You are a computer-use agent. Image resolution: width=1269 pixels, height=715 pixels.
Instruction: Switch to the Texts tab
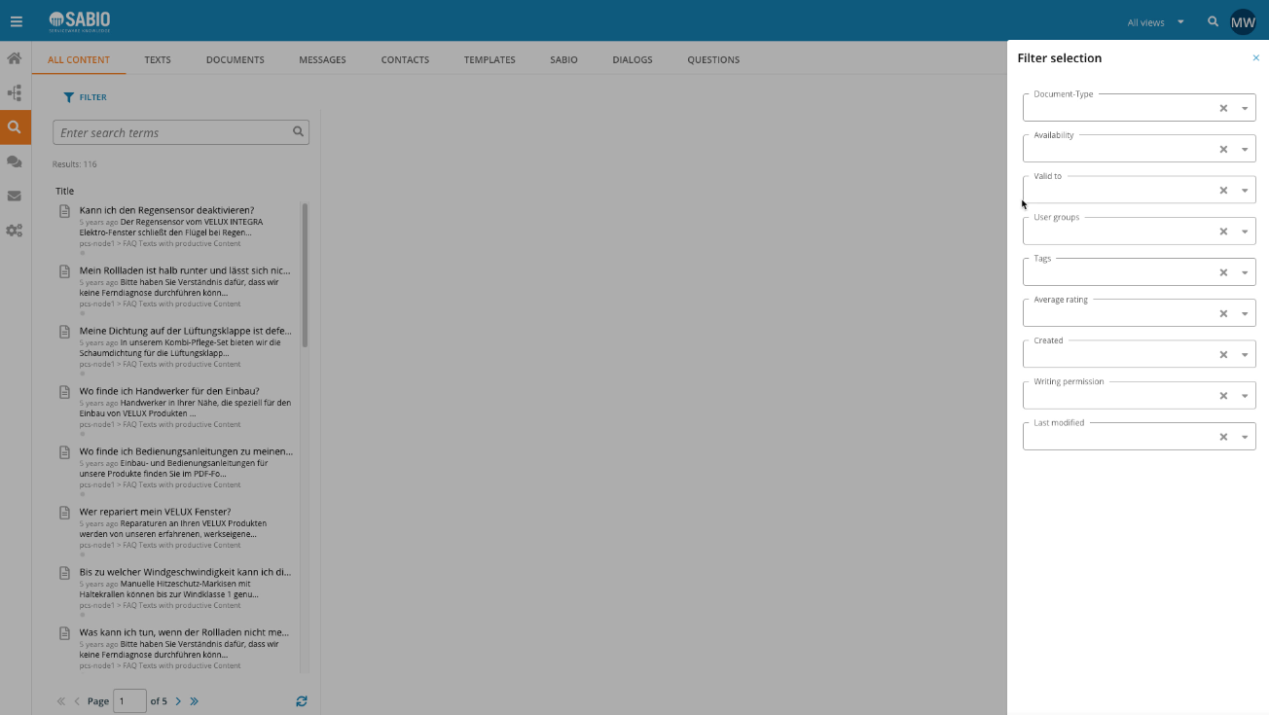158,59
